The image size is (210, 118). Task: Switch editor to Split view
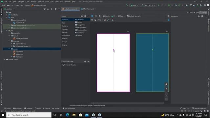[196, 12]
